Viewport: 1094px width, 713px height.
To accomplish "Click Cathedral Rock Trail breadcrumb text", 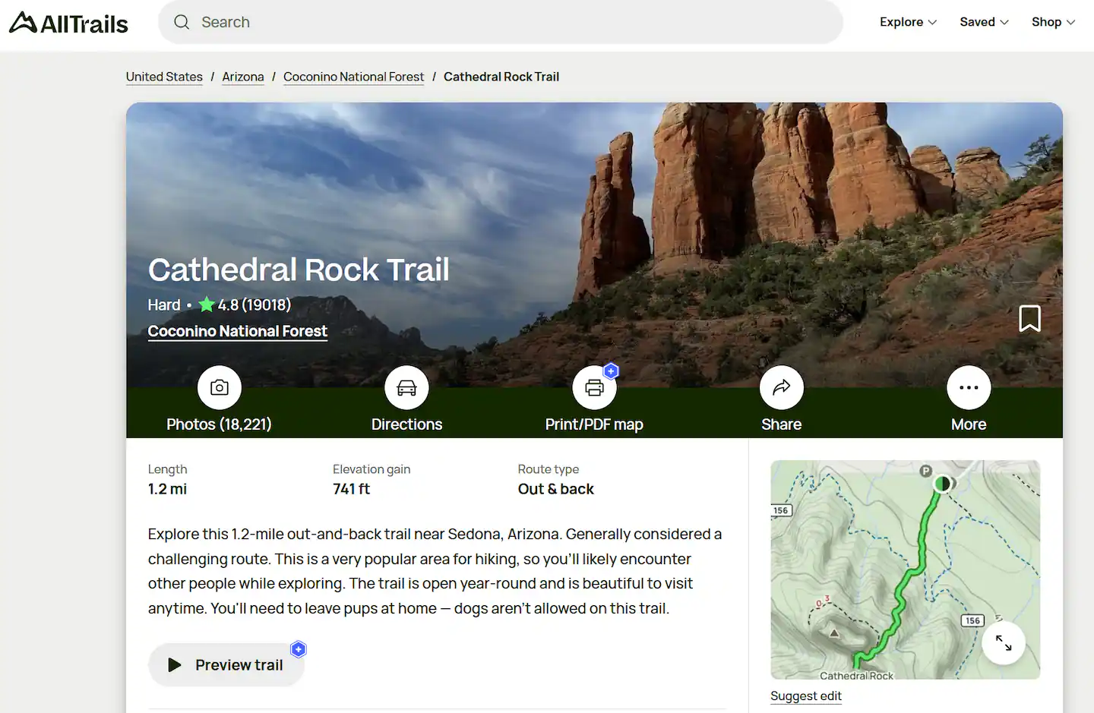I will click(501, 77).
